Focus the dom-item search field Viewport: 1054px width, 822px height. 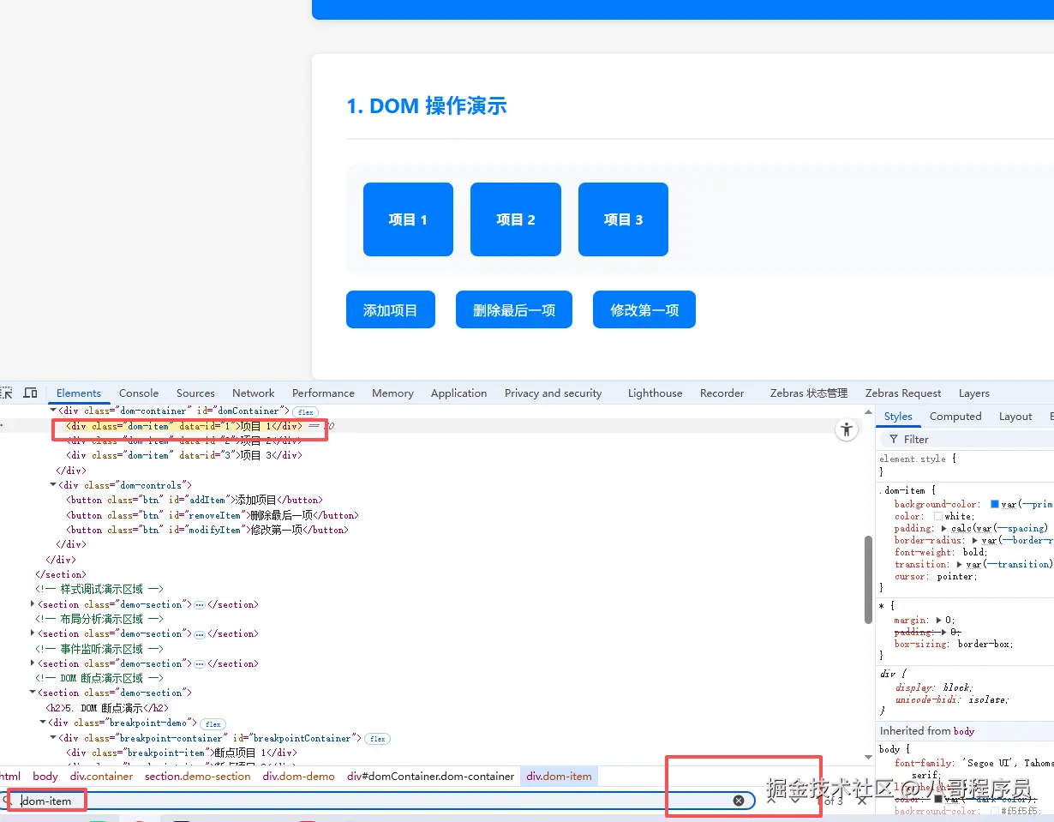pyautogui.click(x=377, y=801)
